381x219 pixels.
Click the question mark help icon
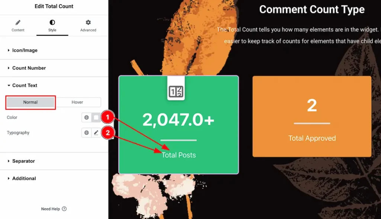pos(64,209)
